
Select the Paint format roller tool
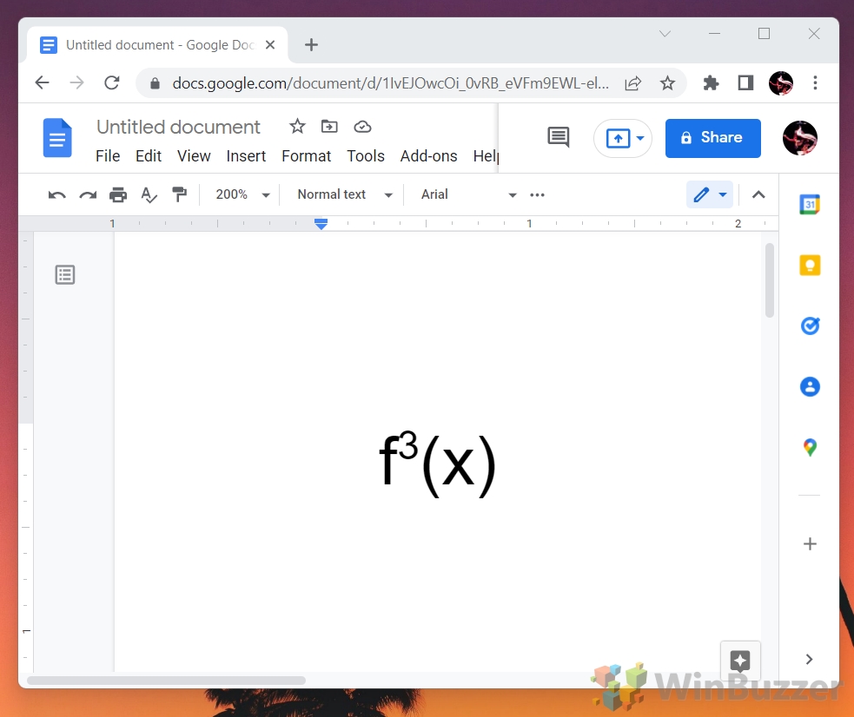pos(179,194)
